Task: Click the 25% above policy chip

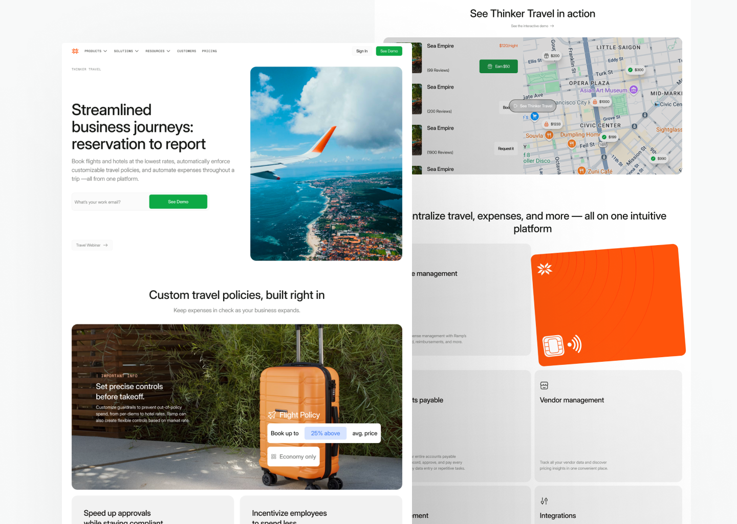Action: [326, 433]
